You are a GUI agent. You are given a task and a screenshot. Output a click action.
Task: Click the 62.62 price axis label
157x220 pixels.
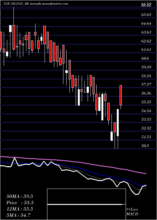pos(146,41)
